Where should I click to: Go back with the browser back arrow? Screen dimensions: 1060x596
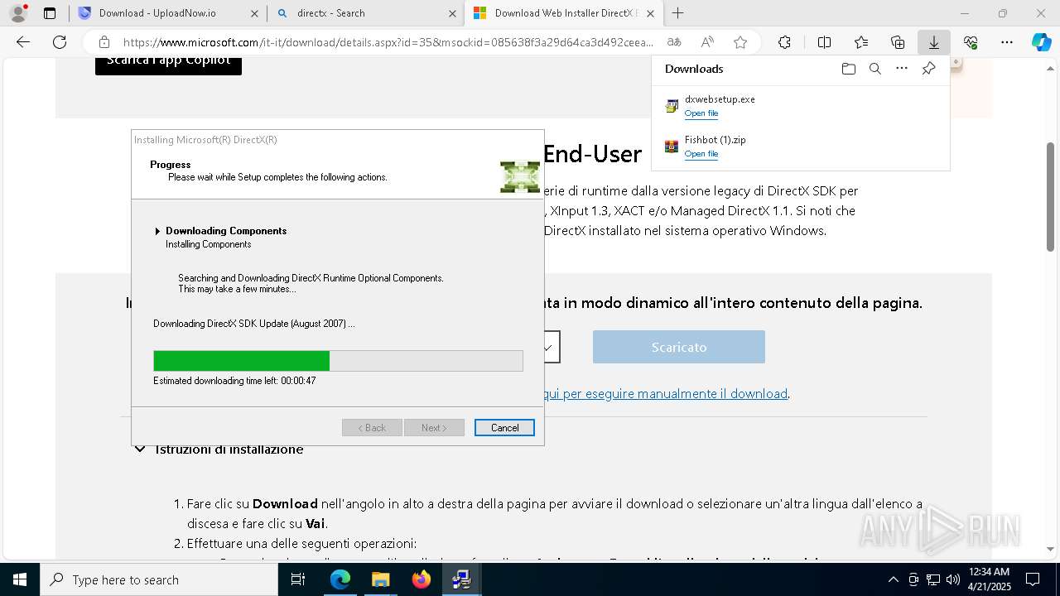[x=23, y=42]
